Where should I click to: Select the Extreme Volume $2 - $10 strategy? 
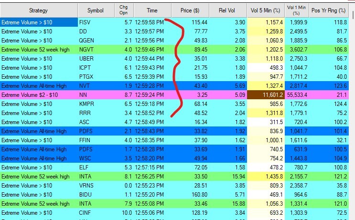30,95
